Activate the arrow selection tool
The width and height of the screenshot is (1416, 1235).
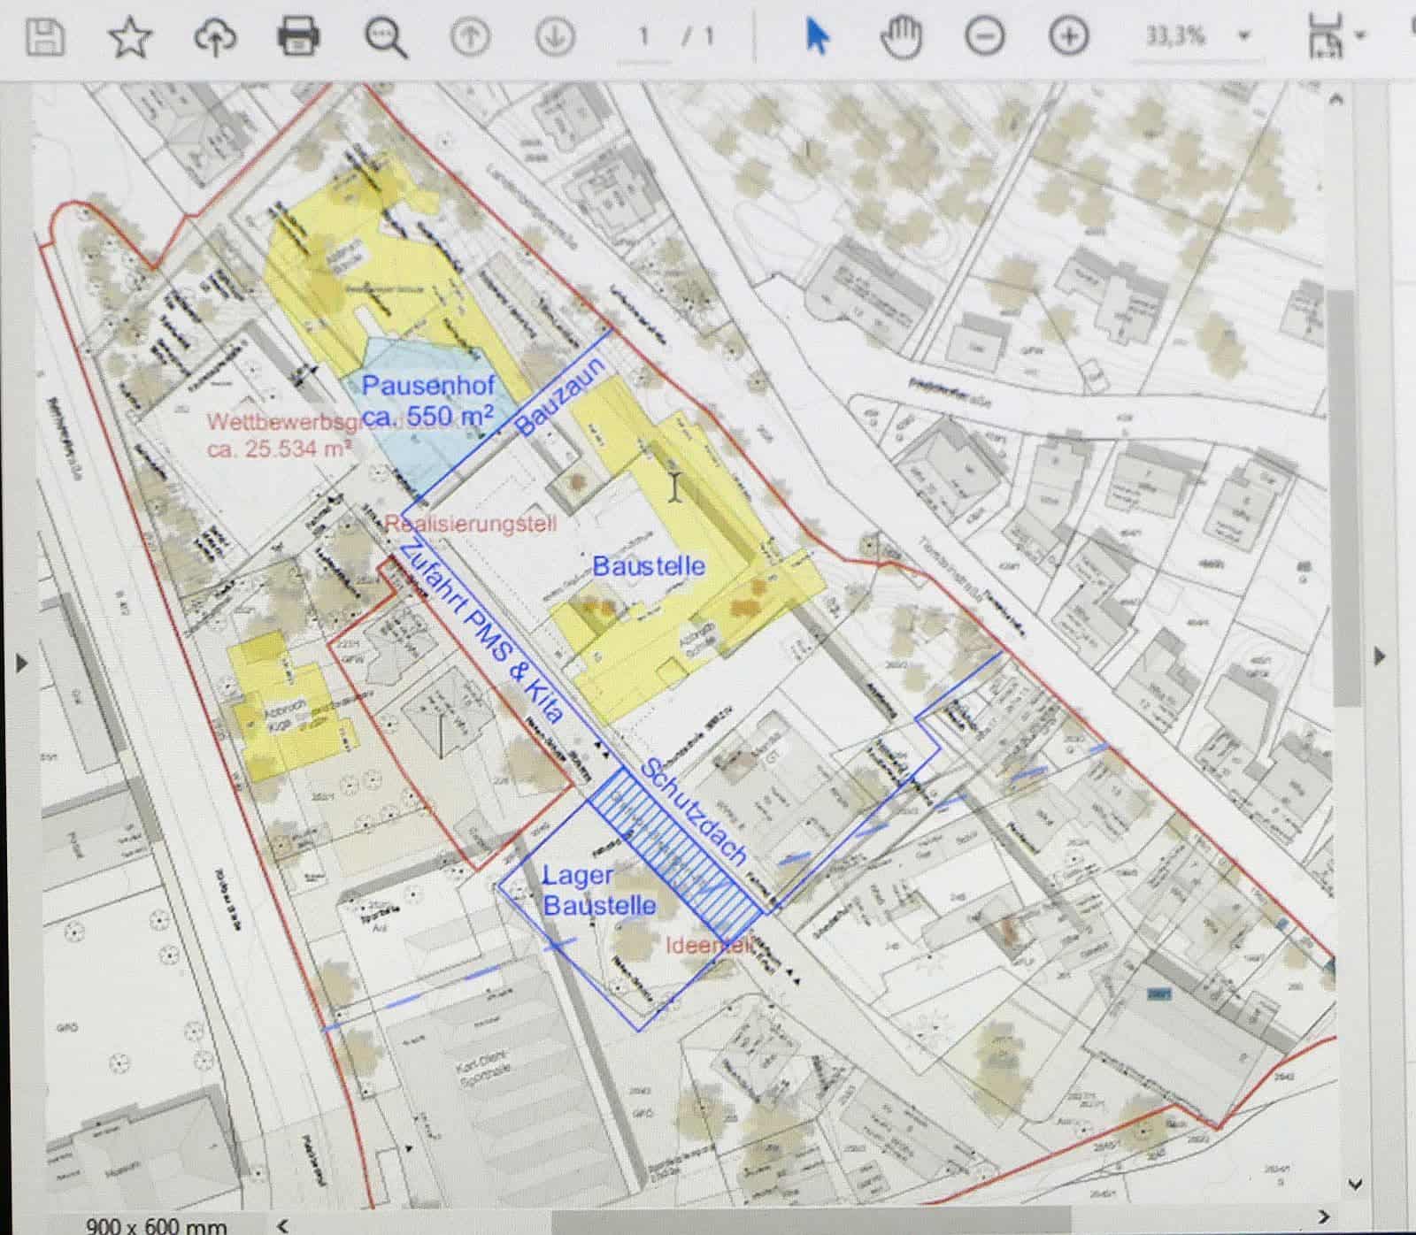pyautogui.click(x=817, y=37)
